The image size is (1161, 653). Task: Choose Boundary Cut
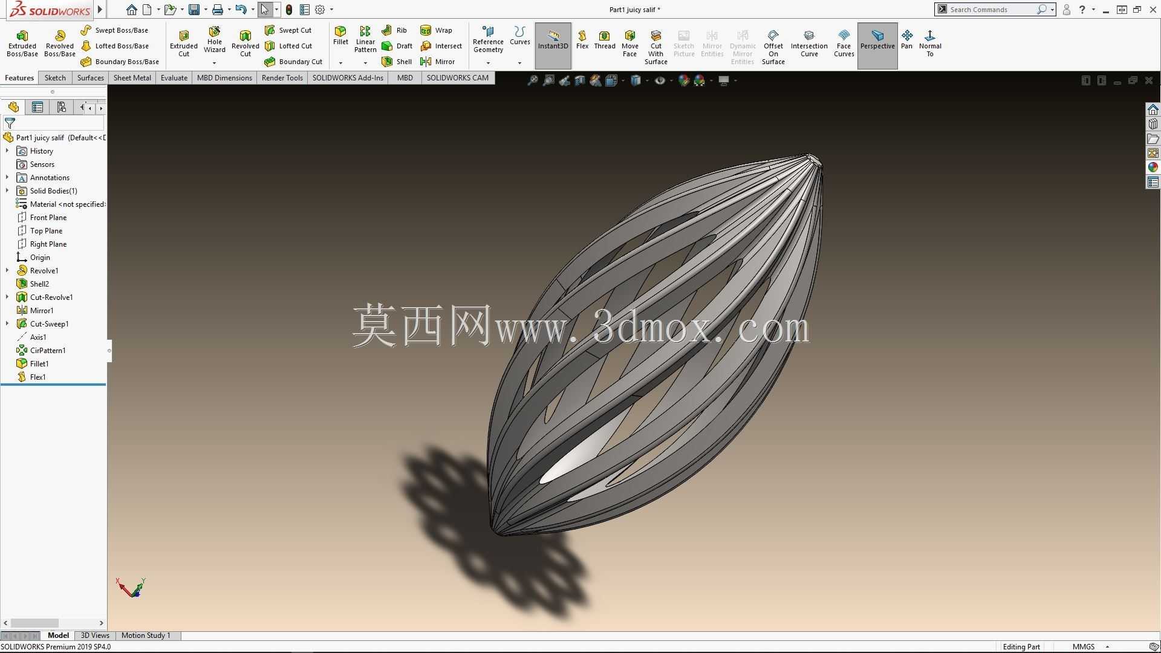[x=293, y=62]
